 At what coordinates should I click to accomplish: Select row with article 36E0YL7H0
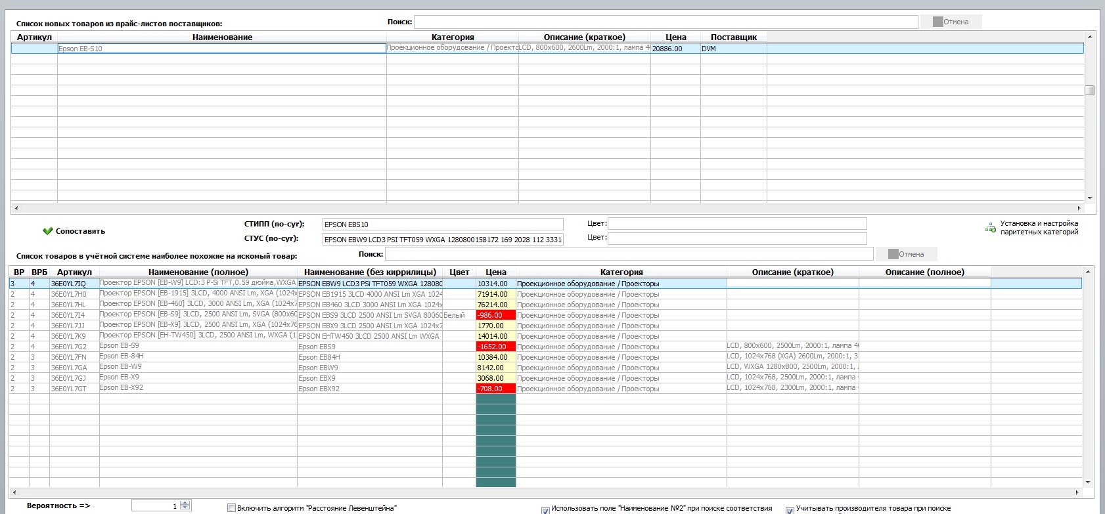tap(545, 294)
